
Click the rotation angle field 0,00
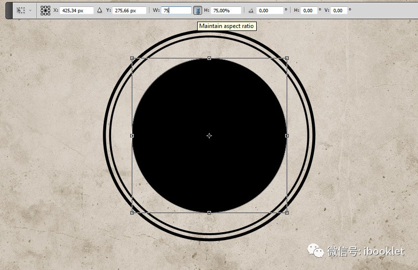269,10
